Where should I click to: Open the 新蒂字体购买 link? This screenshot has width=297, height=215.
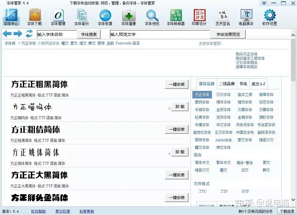(247, 67)
